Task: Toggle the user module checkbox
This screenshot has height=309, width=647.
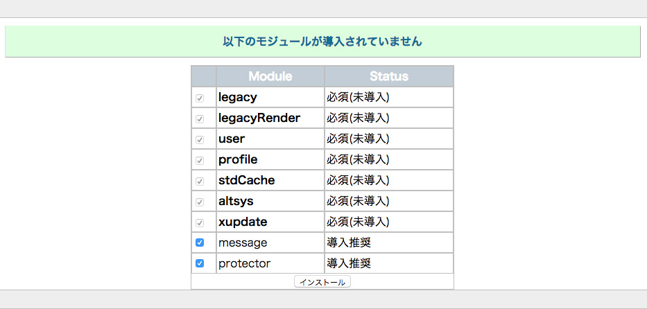Action: (x=200, y=139)
